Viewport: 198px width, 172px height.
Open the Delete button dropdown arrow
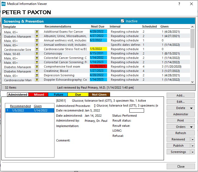pyautogui.click(x=191, y=108)
